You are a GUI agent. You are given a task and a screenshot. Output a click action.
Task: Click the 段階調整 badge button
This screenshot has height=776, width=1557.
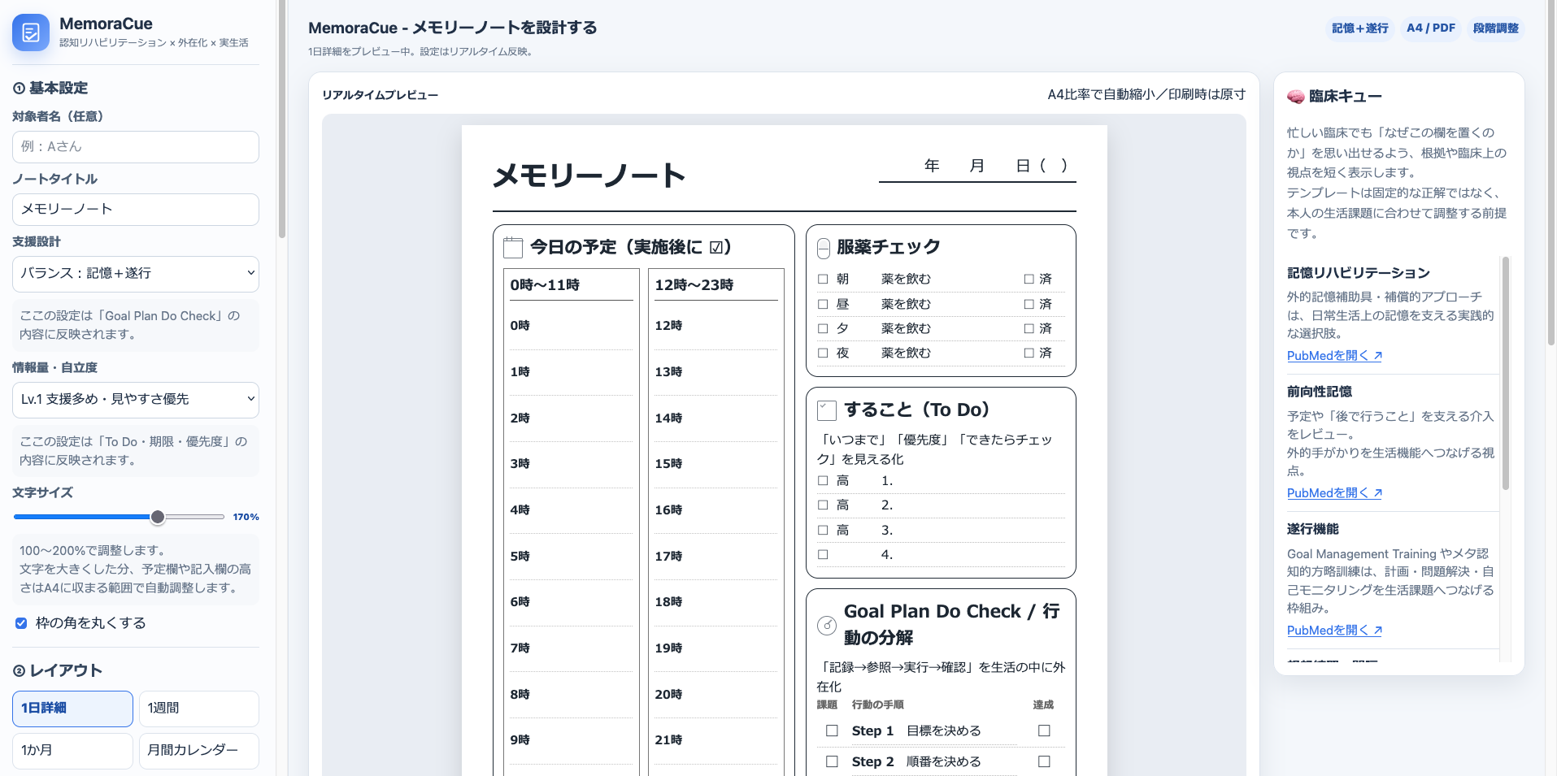1496,28
